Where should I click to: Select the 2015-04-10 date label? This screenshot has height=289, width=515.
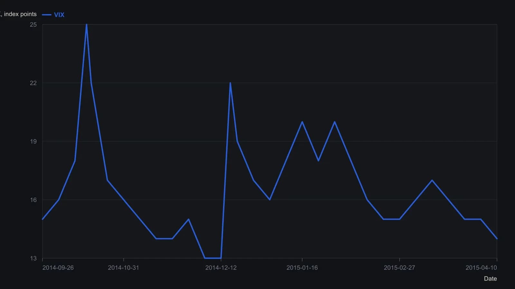tap(481, 268)
